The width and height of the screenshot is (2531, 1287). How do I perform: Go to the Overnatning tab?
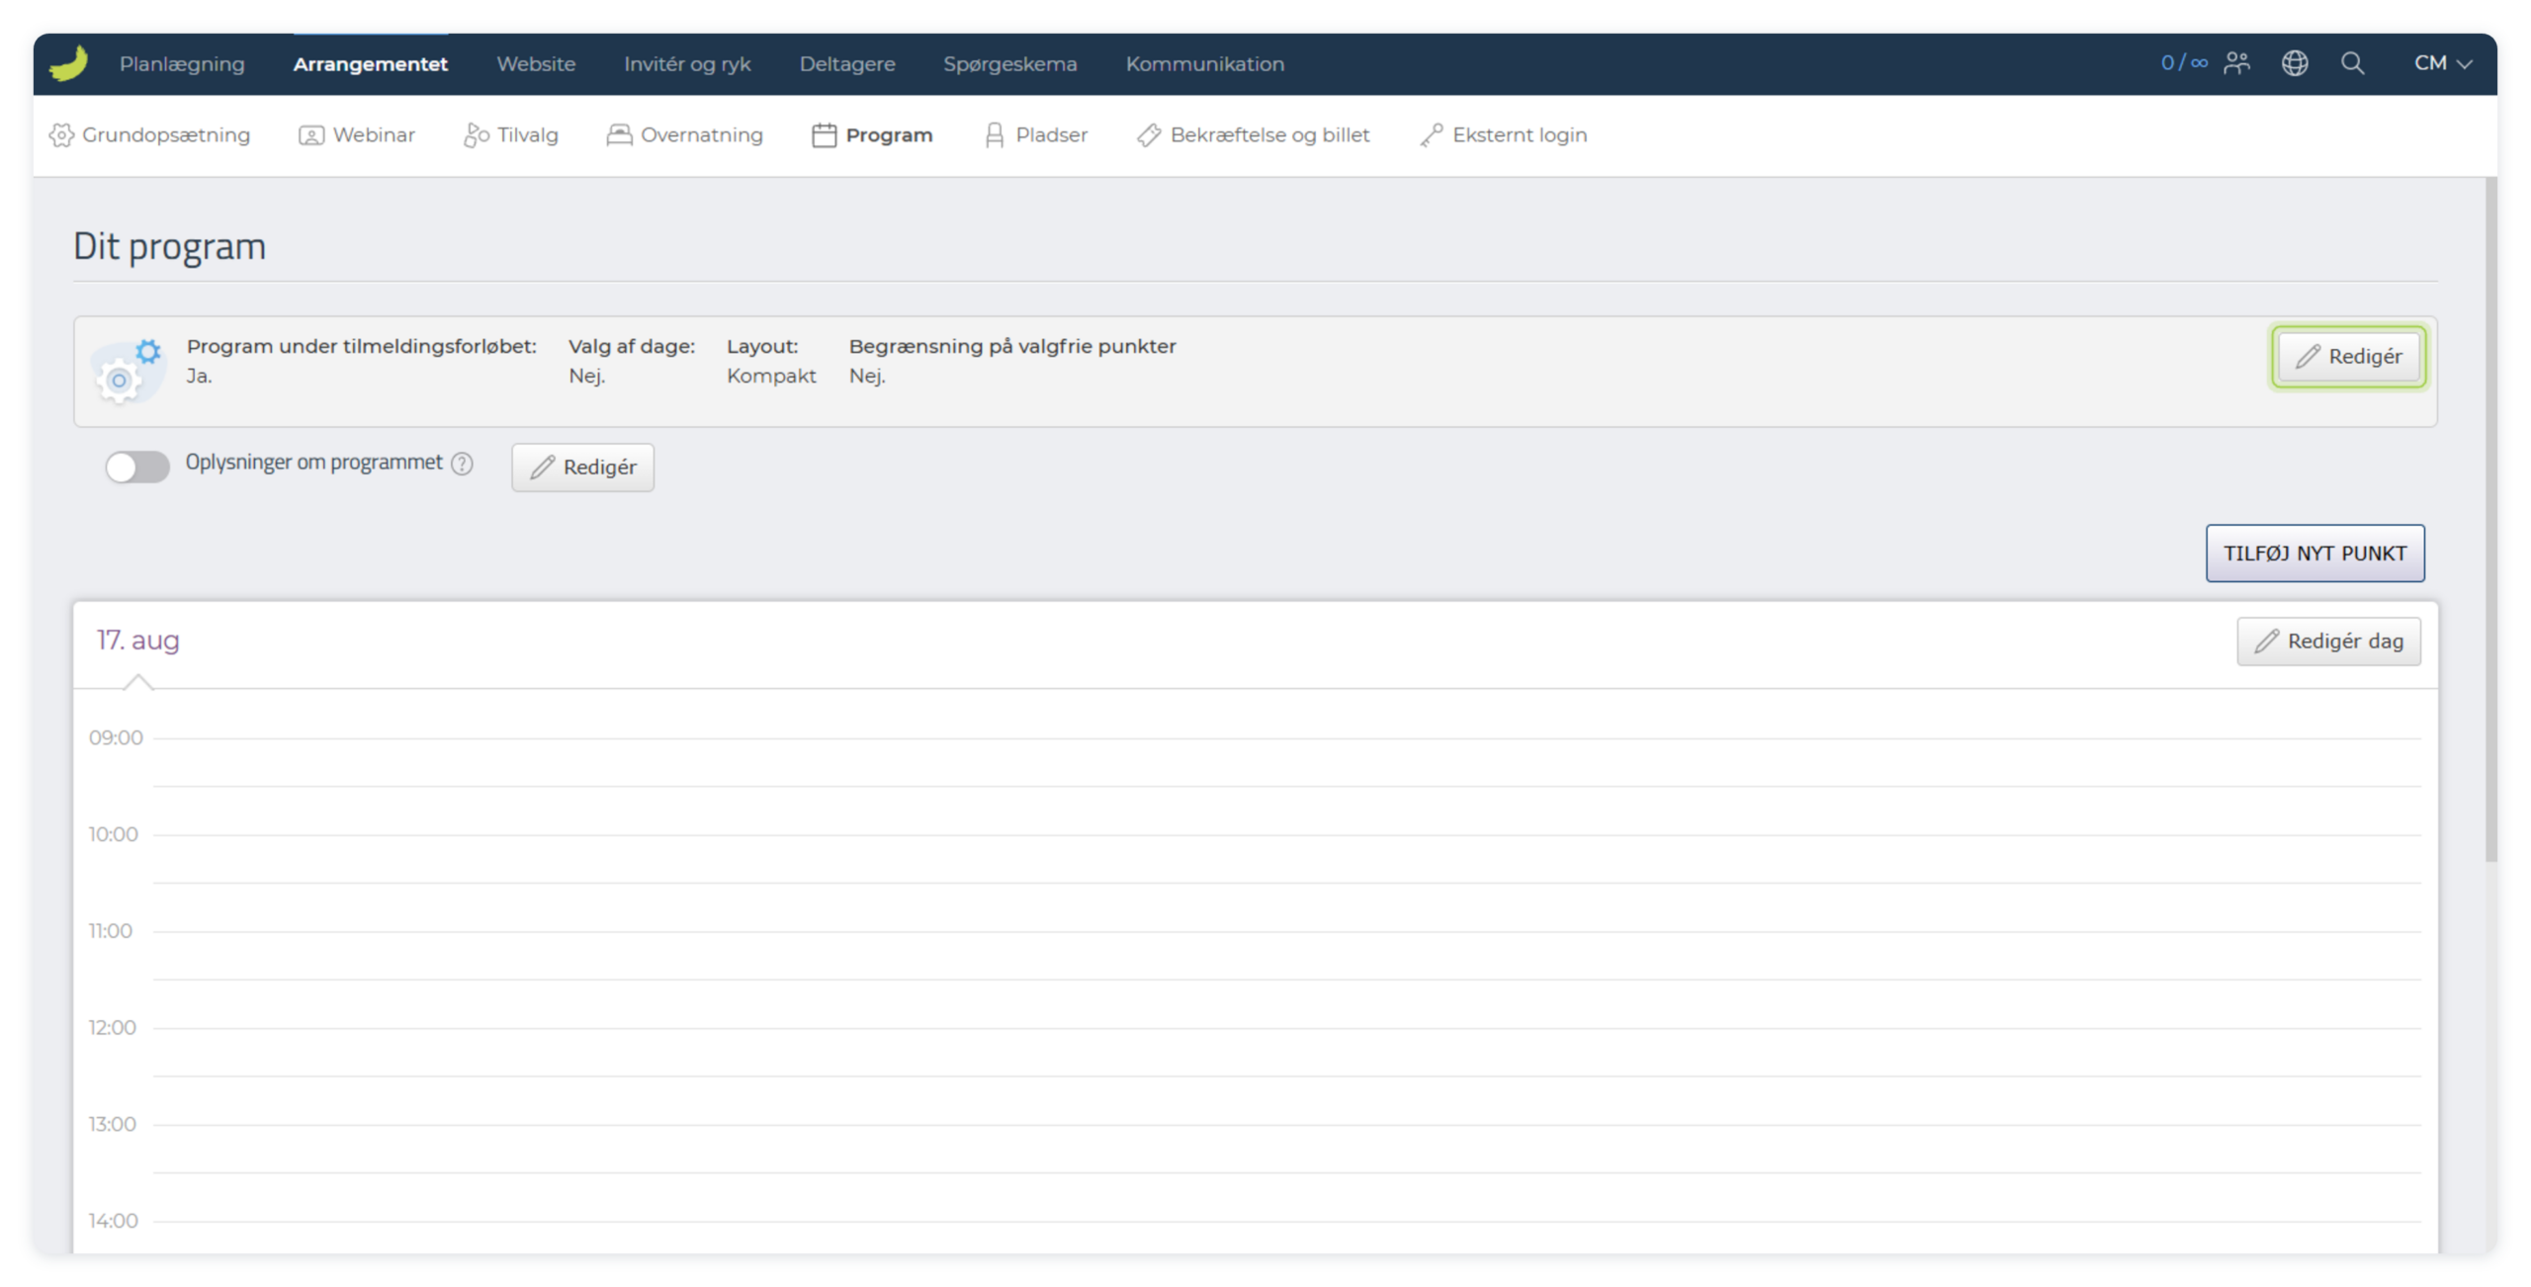[x=684, y=135]
